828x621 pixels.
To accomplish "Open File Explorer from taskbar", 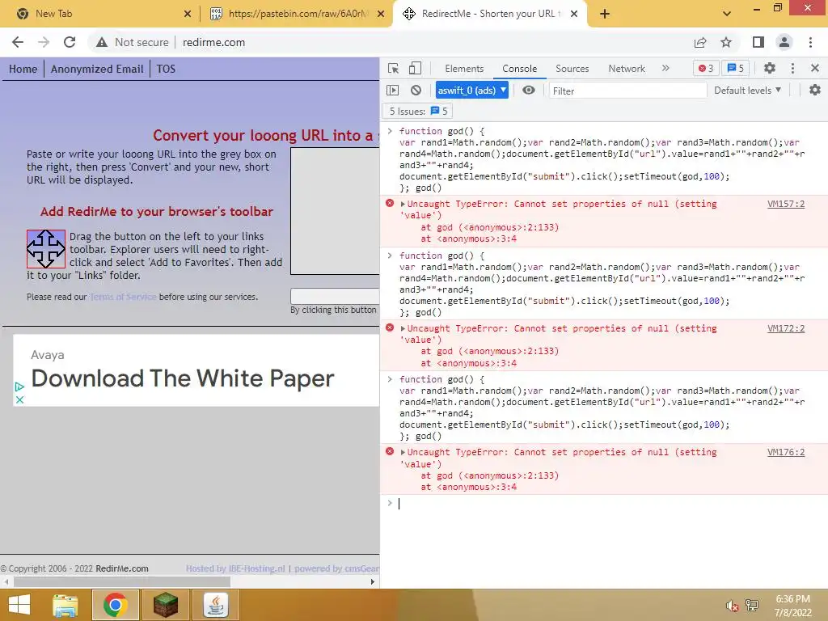I will 65,605.
